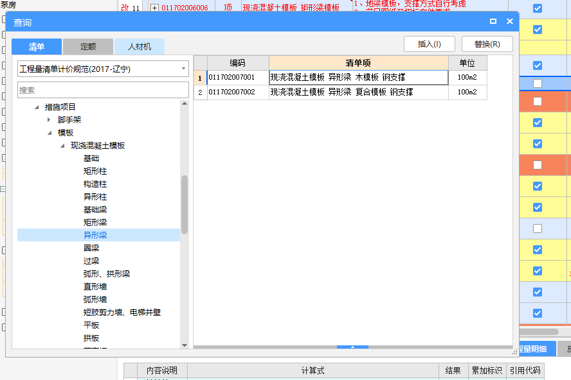Open the 人材机 tab
The width and height of the screenshot is (571, 380).
pos(140,47)
